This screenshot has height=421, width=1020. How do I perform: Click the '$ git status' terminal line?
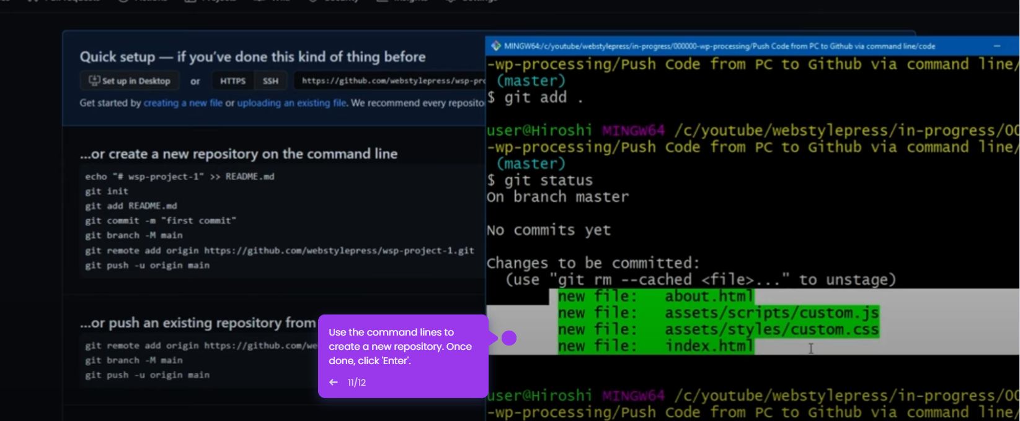(x=540, y=181)
